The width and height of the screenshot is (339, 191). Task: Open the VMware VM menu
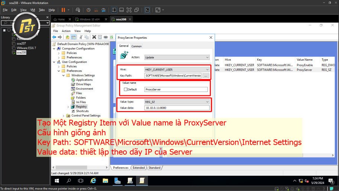click(33, 10)
